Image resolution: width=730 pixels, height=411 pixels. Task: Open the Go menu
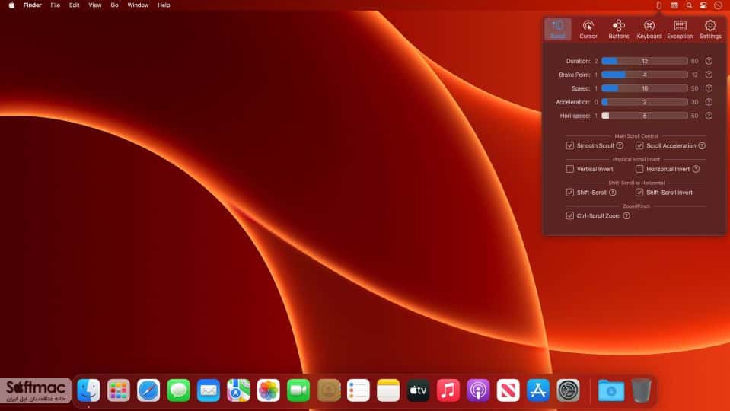[114, 5]
